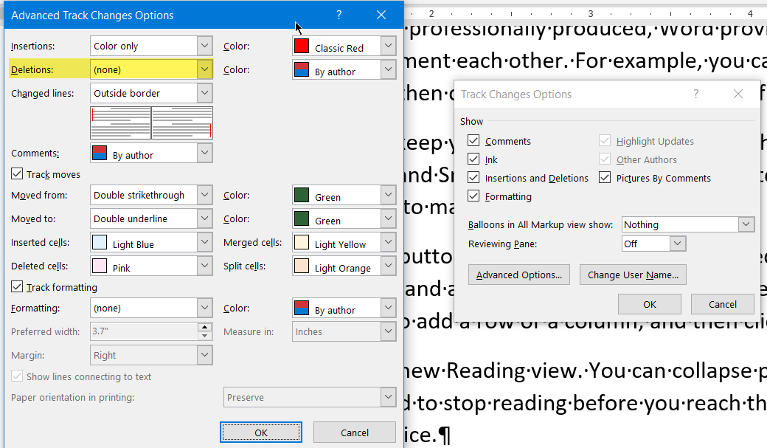Image resolution: width=767 pixels, height=448 pixels.
Task: Toggle the Ink checkbox
Action: (473, 159)
